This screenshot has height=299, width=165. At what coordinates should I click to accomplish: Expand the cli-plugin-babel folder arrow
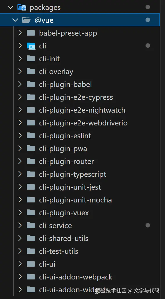pyautogui.click(x=20, y=84)
